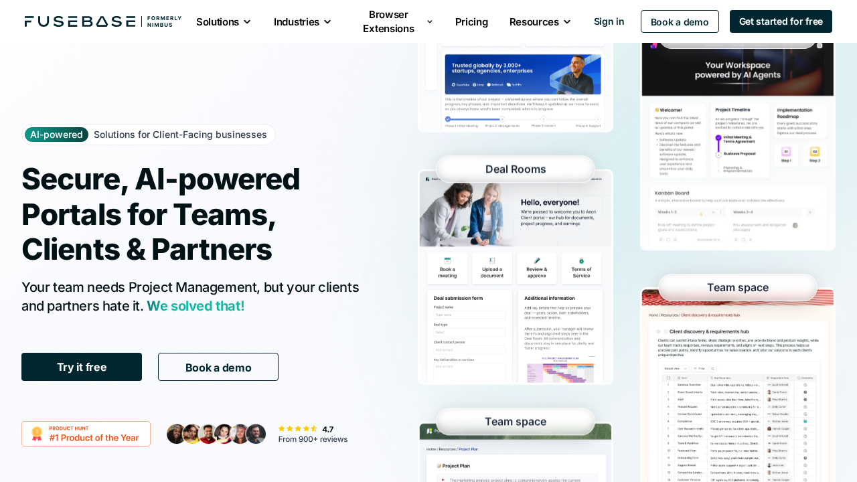The width and height of the screenshot is (857, 482).
Task: Click the Terms of Service icon tile
Action: coord(581,268)
